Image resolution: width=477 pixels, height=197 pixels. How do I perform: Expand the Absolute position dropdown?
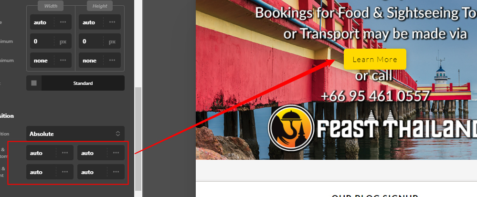[75, 134]
